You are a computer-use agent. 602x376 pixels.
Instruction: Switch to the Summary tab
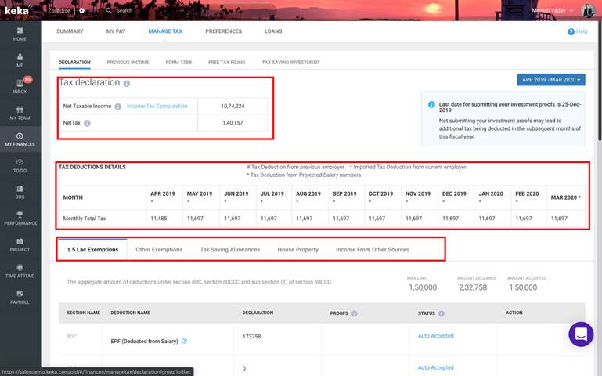[x=70, y=31]
